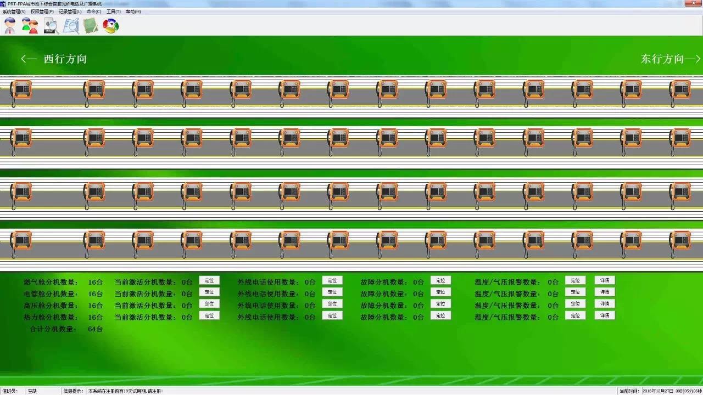Click 定位 for 热力舱 faulty extensions
Screen dimensions: 703x395
(440, 315)
